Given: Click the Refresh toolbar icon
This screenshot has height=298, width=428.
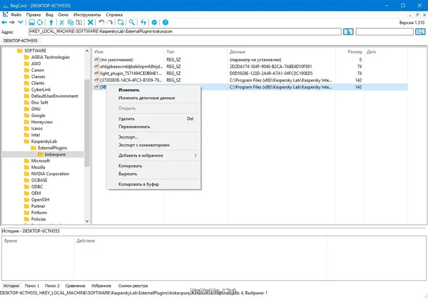Looking at the screenshot, I should (x=143, y=22).
